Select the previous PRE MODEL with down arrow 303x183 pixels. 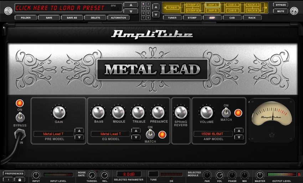tap(79, 137)
